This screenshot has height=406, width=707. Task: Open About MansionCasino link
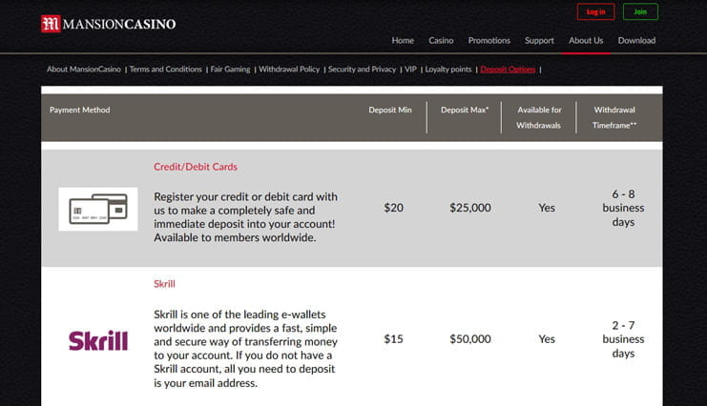click(84, 70)
